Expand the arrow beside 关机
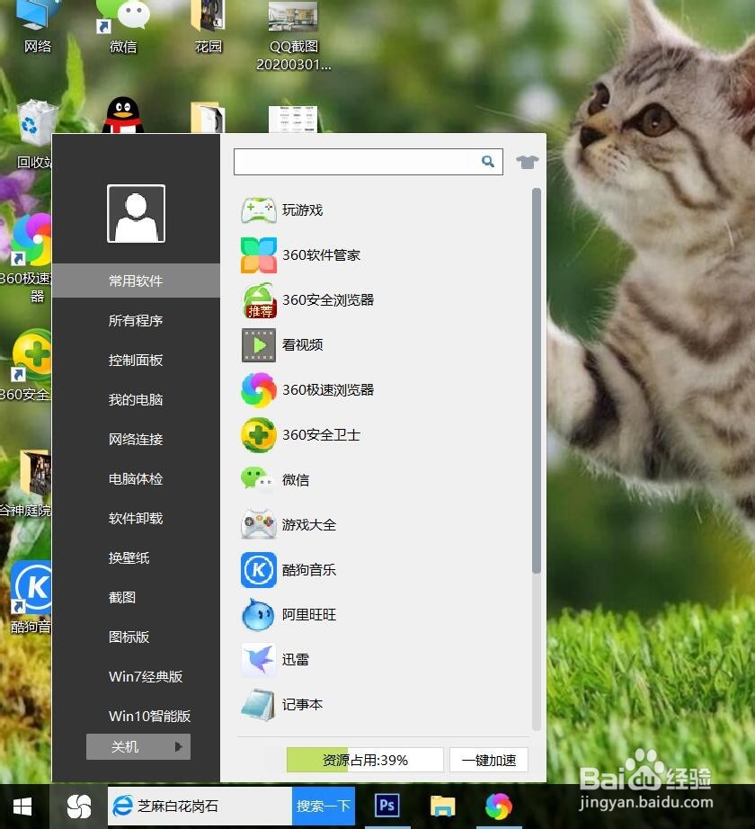The height and width of the screenshot is (829, 755). [x=179, y=746]
